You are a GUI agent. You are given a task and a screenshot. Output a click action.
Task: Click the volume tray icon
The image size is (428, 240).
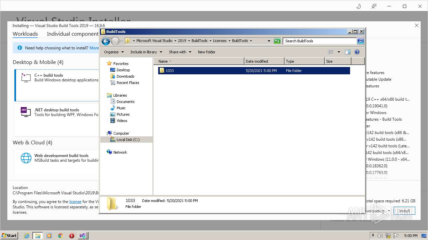(x=380, y=236)
